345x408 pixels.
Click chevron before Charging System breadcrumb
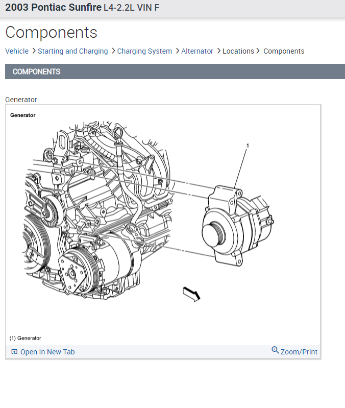[x=113, y=51]
